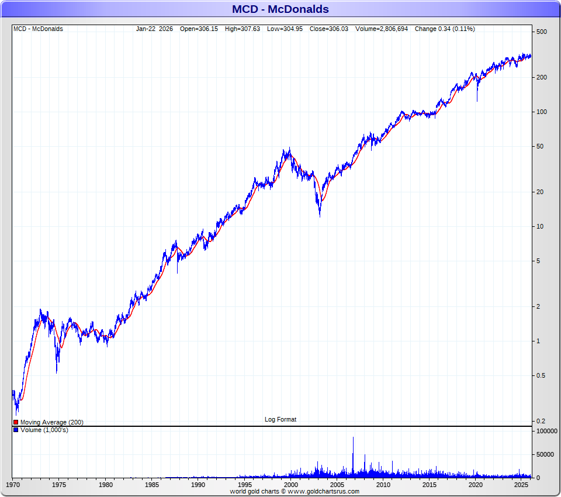
Task: Click the 100 price axis label
Action: pos(542,112)
